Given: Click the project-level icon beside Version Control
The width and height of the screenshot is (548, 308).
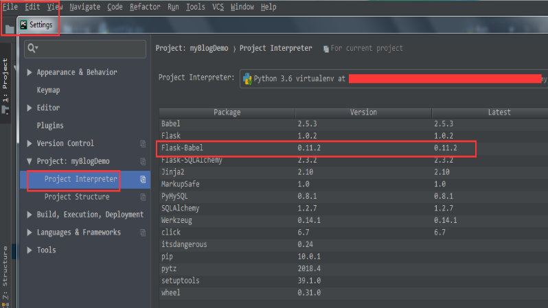Looking at the screenshot, I should pyautogui.click(x=143, y=143).
